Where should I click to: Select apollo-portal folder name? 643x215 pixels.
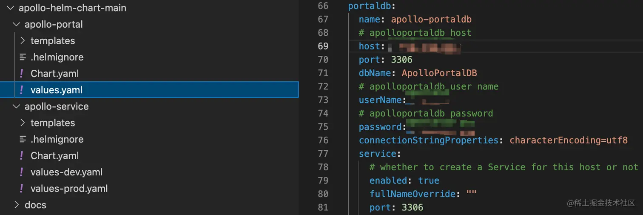point(54,24)
